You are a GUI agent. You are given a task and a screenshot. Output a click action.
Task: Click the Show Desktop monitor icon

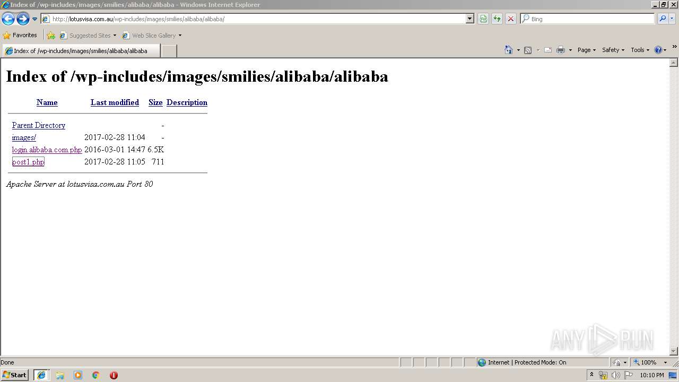pyautogui.click(x=673, y=375)
